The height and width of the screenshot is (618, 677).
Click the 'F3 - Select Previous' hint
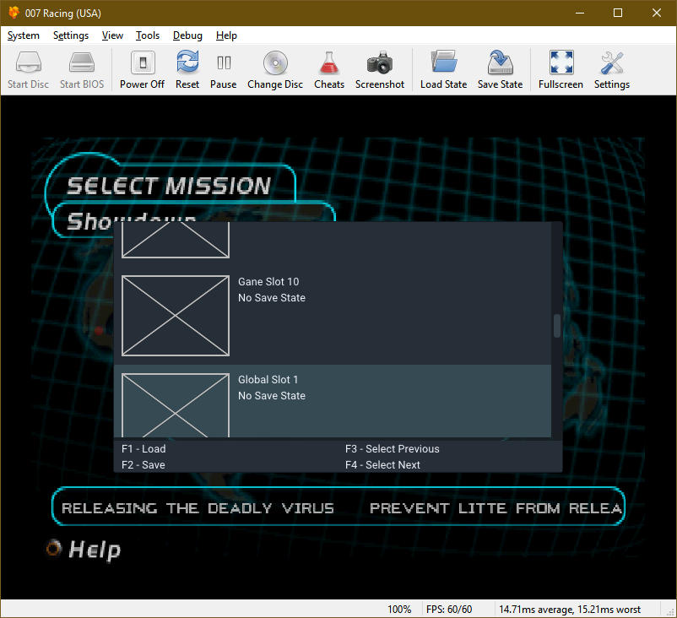click(392, 448)
